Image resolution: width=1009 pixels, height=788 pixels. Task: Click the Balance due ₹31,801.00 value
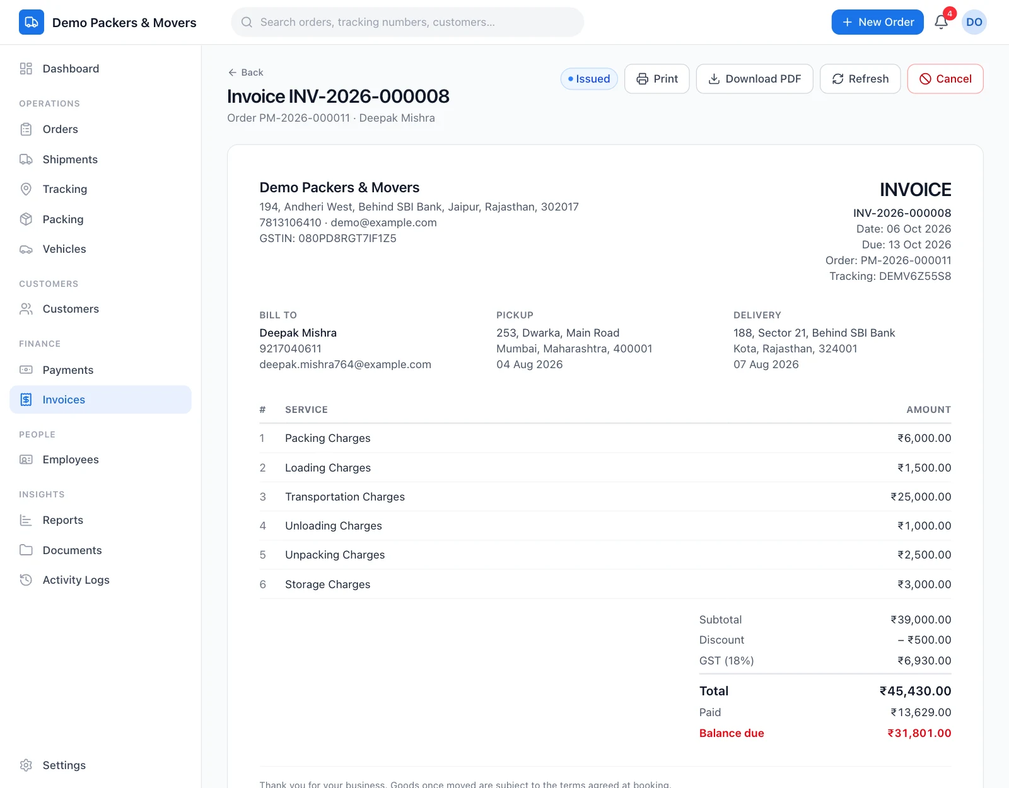(x=919, y=733)
